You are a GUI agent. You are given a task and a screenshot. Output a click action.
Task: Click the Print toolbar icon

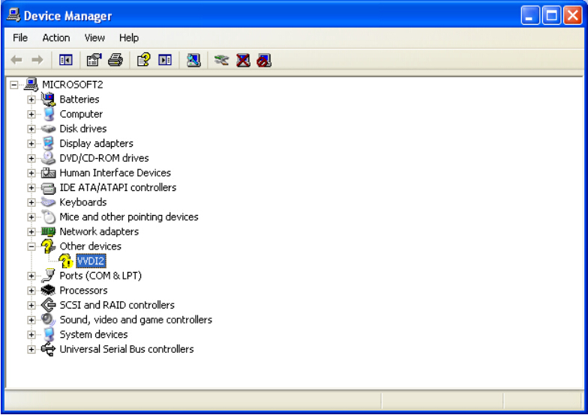[x=115, y=60]
